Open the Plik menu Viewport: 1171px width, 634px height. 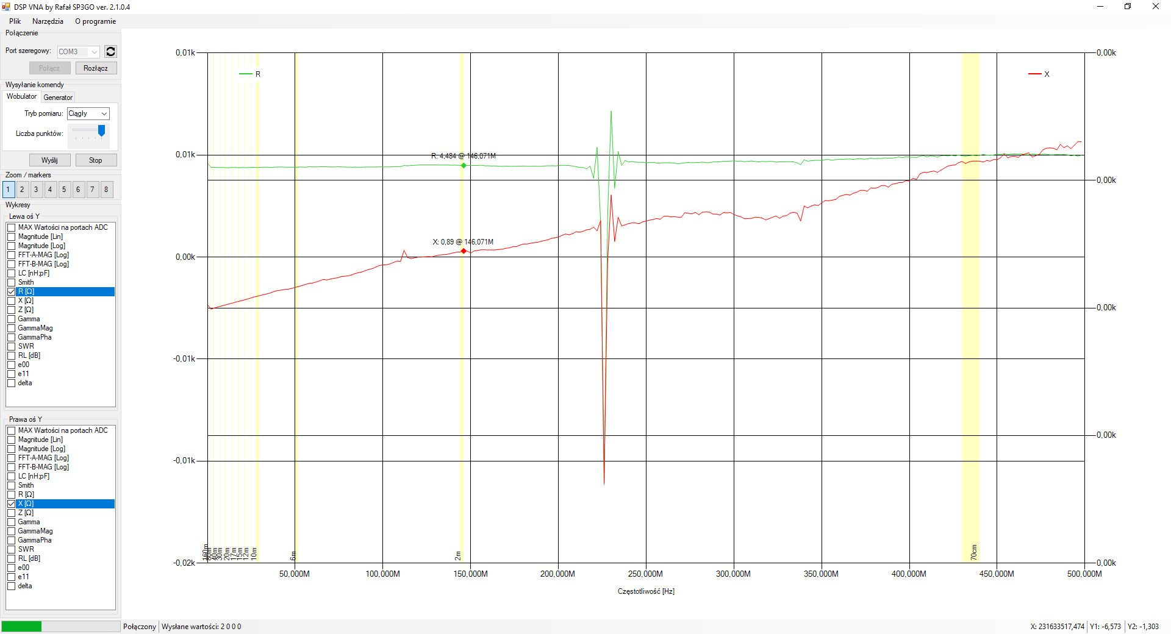(15, 21)
